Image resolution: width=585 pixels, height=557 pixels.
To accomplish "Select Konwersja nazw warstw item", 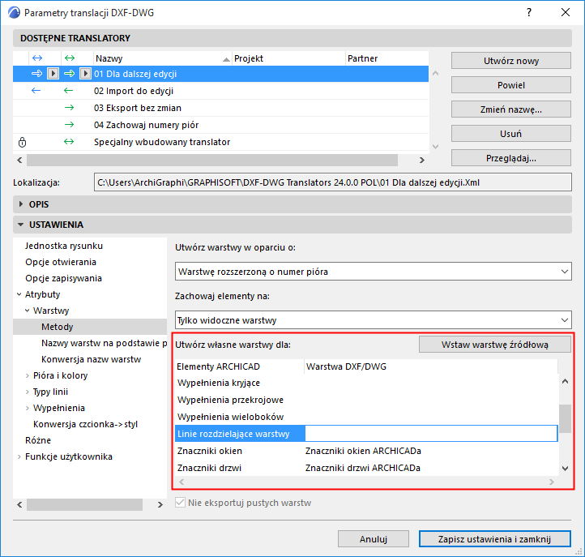I will click(x=91, y=359).
